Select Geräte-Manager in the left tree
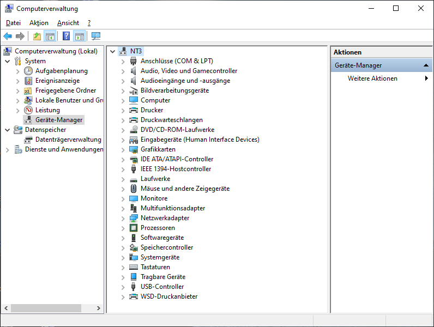Image resolution: width=434 pixels, height=327 pixels. [x=59, y=120]
